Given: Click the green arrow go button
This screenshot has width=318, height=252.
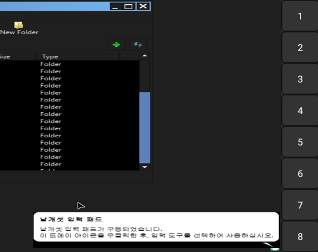Looking at the screenshot, I should (x=116, y=44).
